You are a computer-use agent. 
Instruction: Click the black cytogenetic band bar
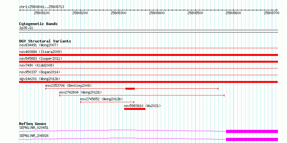(x=148, y=31)
